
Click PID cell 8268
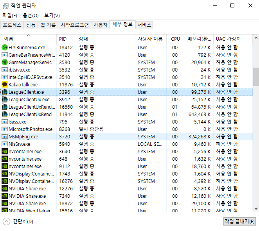(65, 129)
